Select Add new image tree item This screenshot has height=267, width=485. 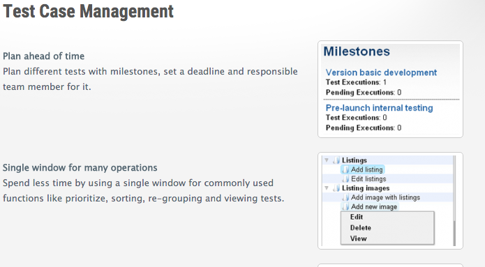tap(373, 206)
